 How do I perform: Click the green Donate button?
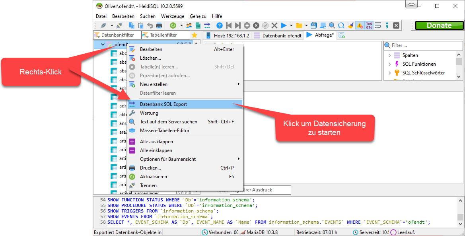[439, 25]
